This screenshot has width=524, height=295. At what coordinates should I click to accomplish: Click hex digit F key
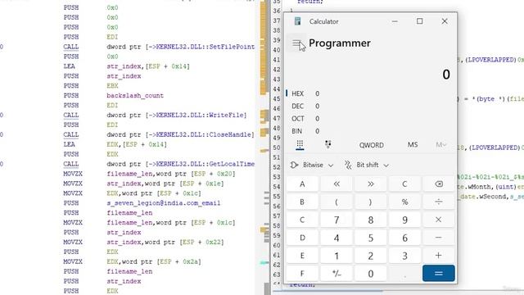[302, 274]
